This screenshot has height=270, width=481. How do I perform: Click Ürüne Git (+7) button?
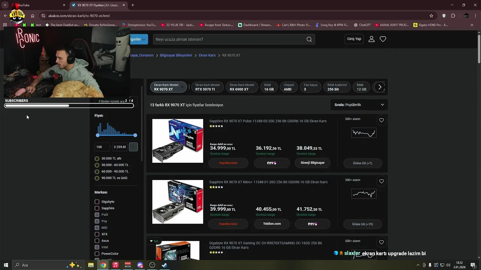click(363, 163)
